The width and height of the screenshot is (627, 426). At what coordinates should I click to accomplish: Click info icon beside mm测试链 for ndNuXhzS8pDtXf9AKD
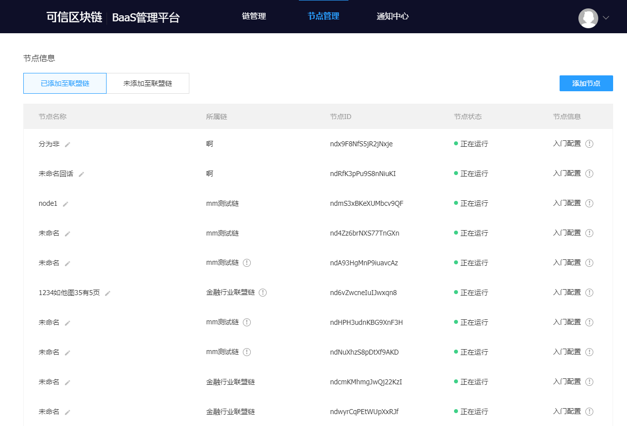coord(247,352)
